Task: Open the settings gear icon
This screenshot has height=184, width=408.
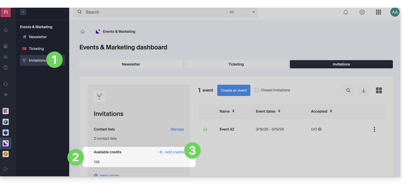Action: coord(362,12)
